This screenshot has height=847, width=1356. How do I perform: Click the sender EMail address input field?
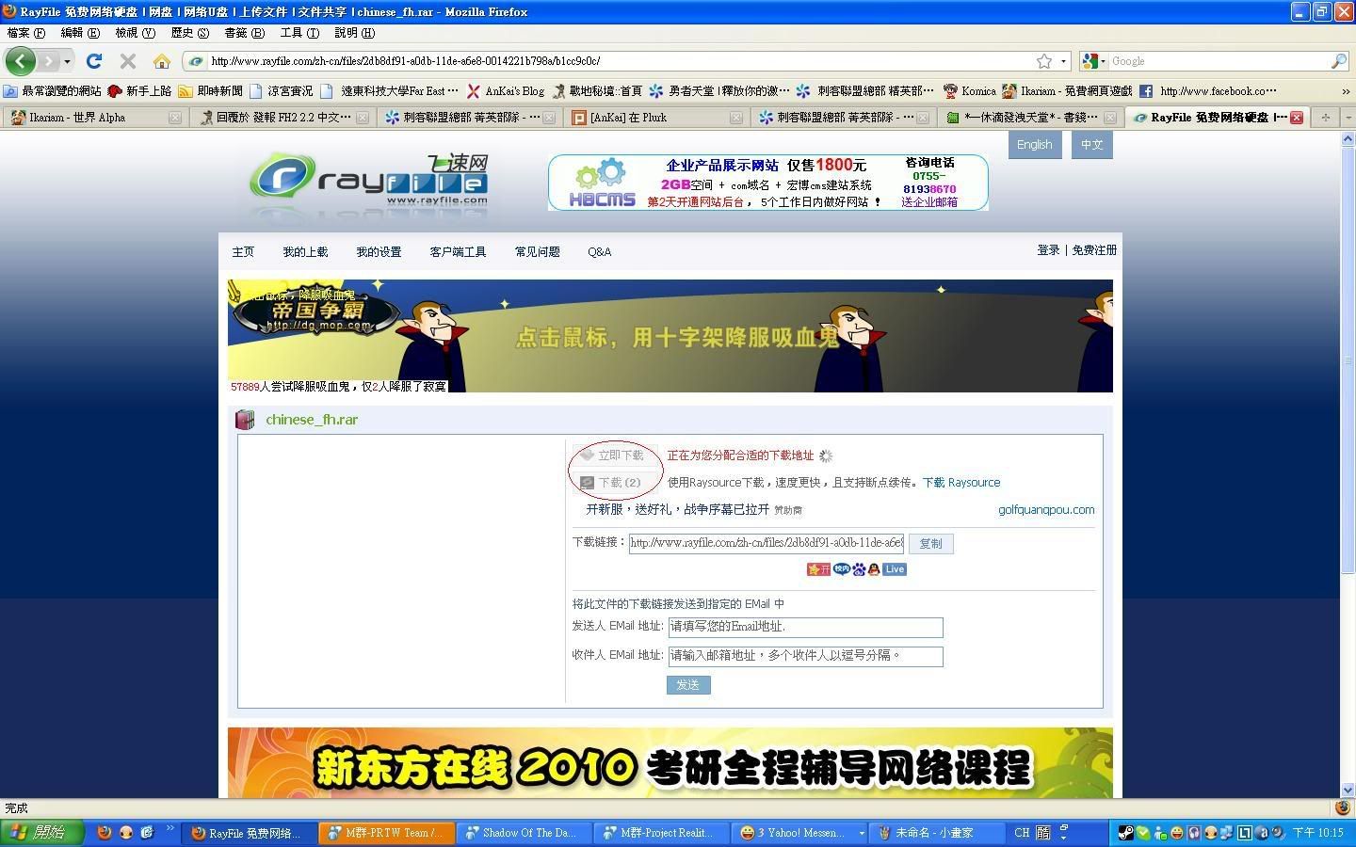[805, 627]
